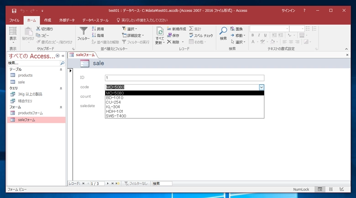Open Database Tools (データベースツール) tab
The width and height of the screenshot is (356, 198).
[x=95, y=20]
